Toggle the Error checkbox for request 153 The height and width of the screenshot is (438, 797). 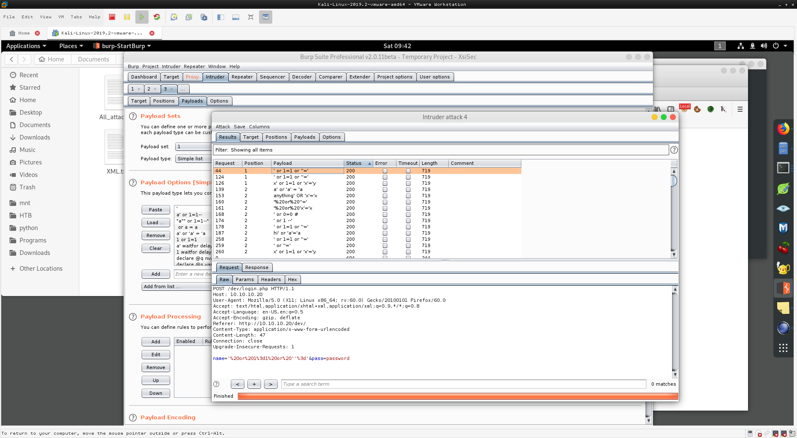(385, 196)
